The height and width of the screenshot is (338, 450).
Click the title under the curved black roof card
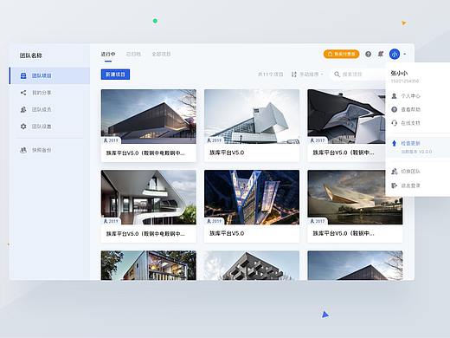344,153
